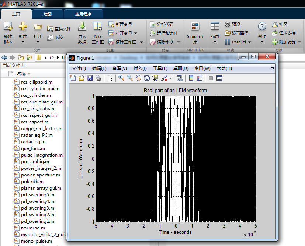This screenshot has width=305, height=246.
Task: Click Find Files (查找文件) in ribbon
Action: coord(59,29)
